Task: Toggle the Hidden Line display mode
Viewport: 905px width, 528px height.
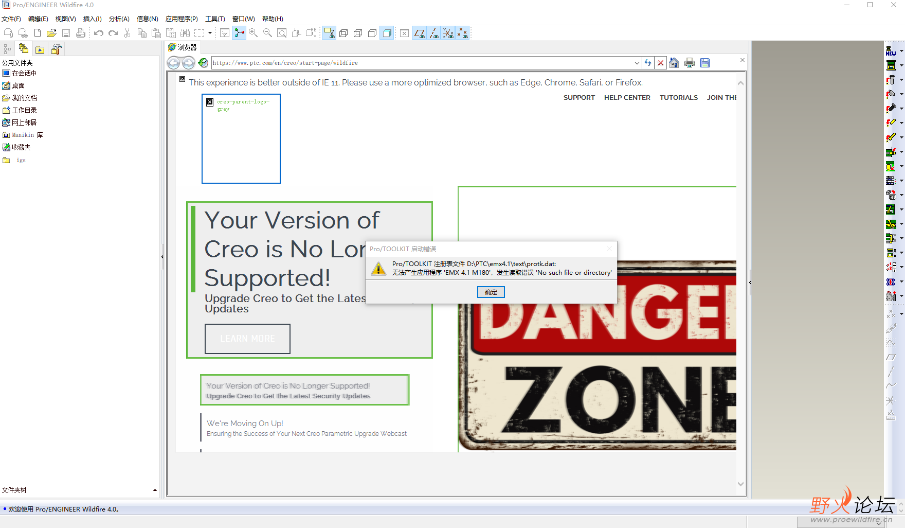Action: 358,33
